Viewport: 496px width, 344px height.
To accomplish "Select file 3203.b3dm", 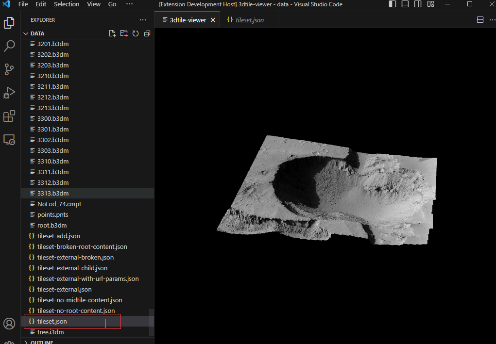I will click(87, 66).
